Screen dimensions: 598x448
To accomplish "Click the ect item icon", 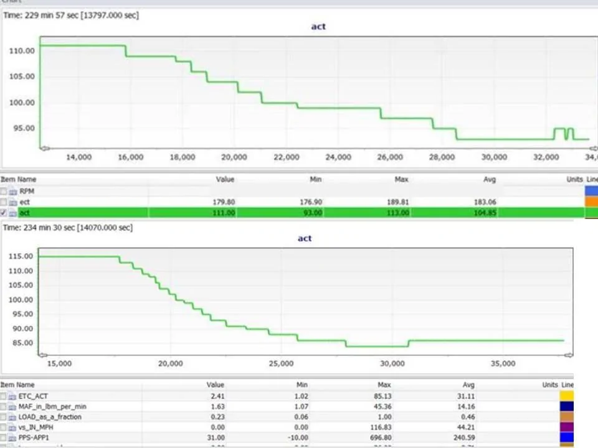I will click(13, 202).
